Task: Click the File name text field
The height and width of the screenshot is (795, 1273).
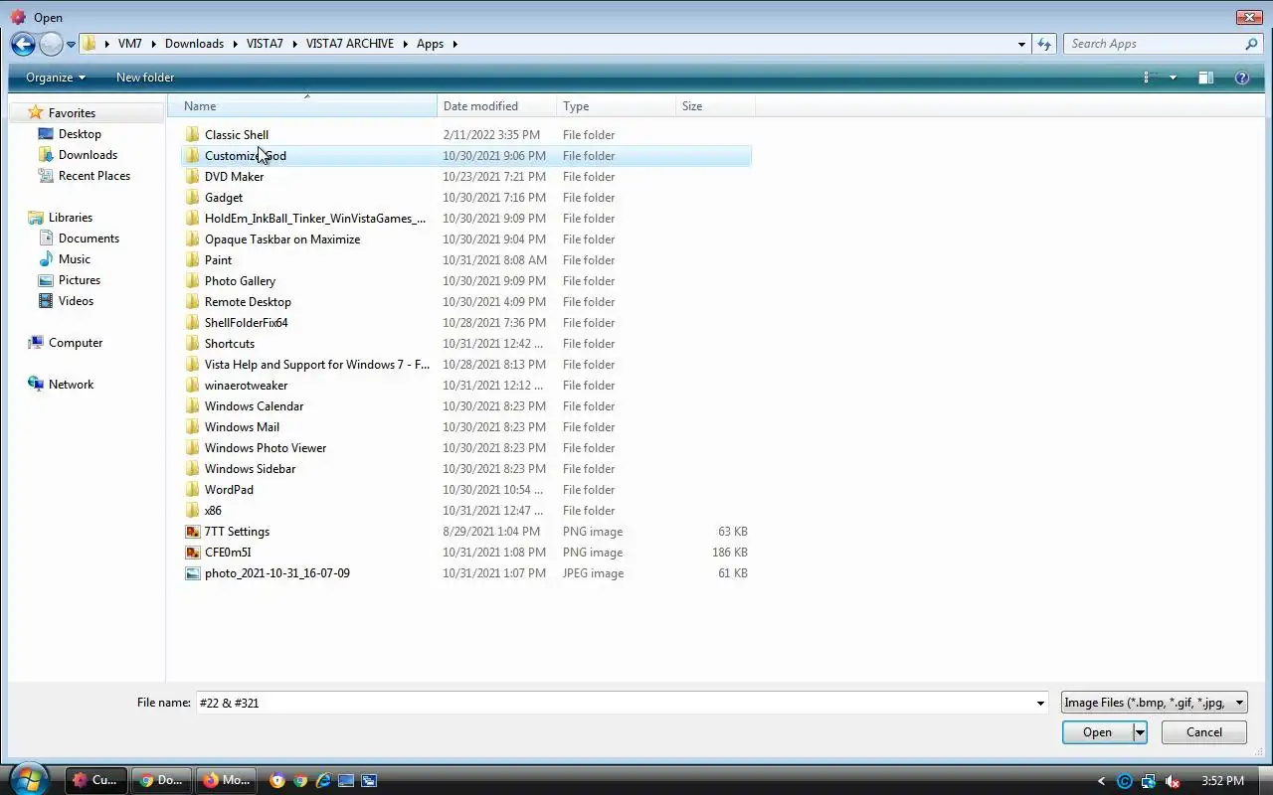Action: coord(615,703)
